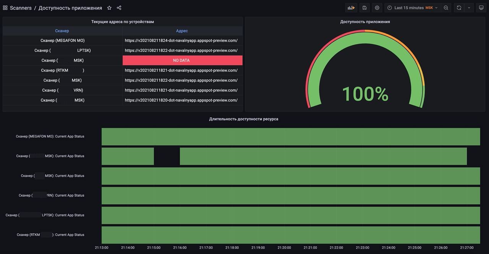Screen dimensions: 489x254
Task: Click the VRN row green timeline bar
Action: [x=291, y=196]
